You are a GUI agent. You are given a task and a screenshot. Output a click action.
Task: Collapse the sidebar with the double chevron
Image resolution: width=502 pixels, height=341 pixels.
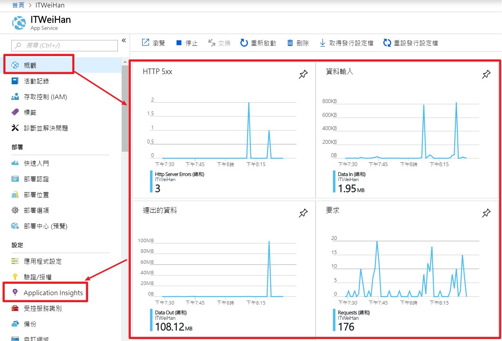coord(124,40)
